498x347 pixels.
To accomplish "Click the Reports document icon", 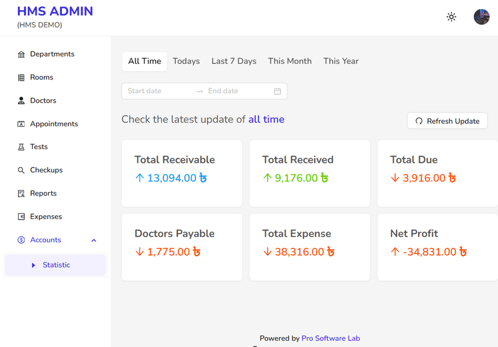I will point(21,193).
